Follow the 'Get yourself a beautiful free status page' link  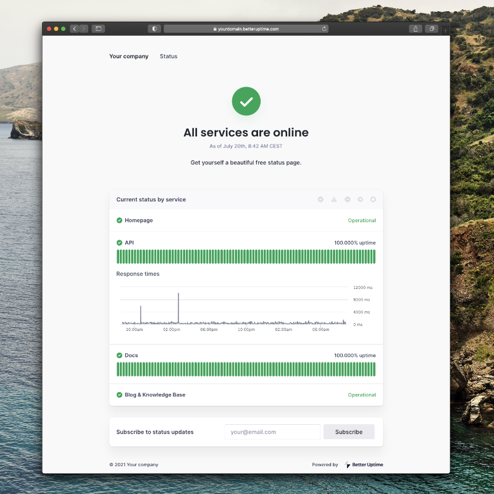[x=246, y=162]
